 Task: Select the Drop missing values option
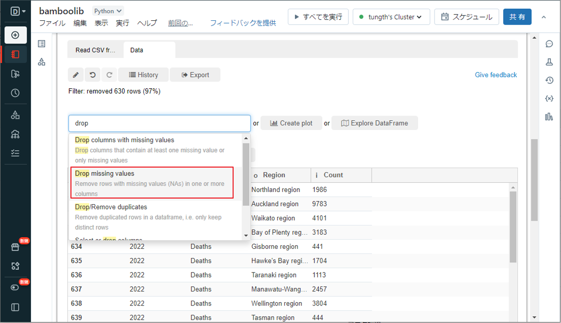[x=152, y=183]
